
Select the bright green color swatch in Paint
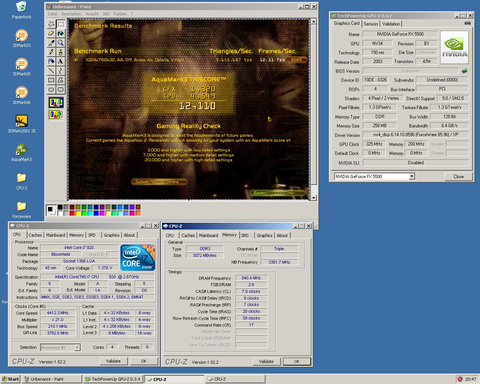point(84,213)
